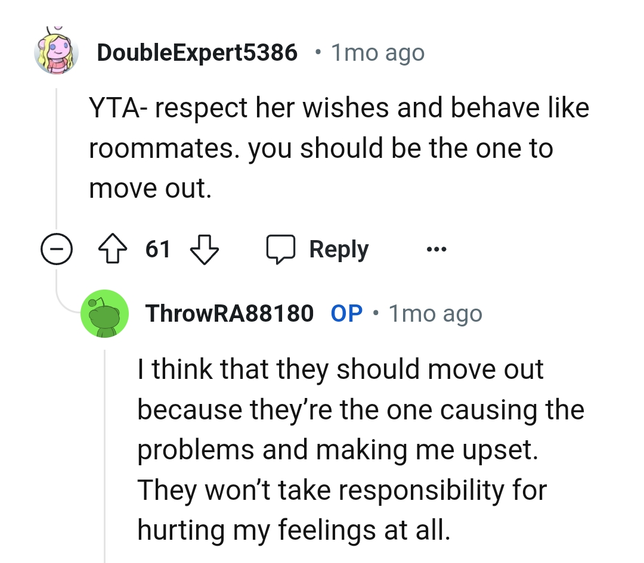Click DoubleExpert5386's Snoo avatar
644x563 pixels.
point(57,52)
